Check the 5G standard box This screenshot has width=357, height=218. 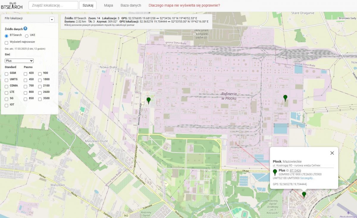click(x=7, y=99)
